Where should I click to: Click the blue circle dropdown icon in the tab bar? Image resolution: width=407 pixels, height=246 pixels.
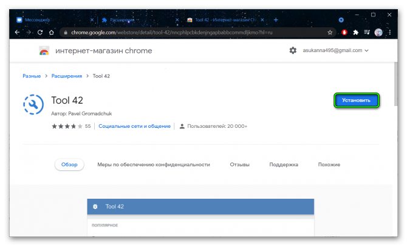(x=341, y=19)
